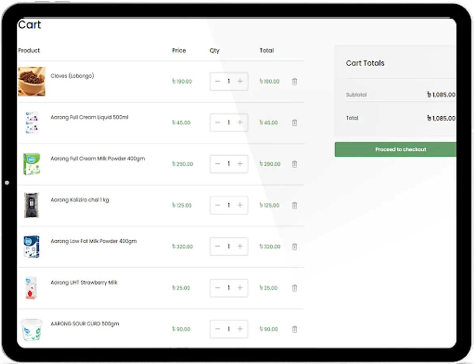475x364 pixels.
Task: Open Aarong Kalizira chal product image
Action: 32,205
